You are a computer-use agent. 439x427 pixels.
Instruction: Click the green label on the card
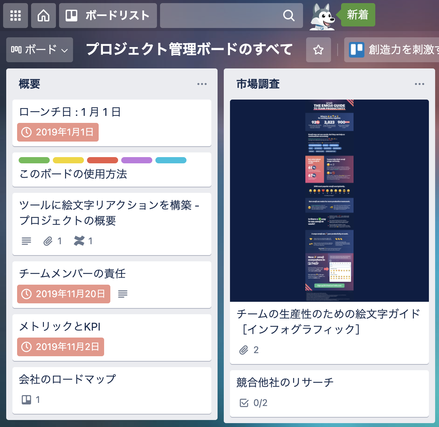coord(34,160)
